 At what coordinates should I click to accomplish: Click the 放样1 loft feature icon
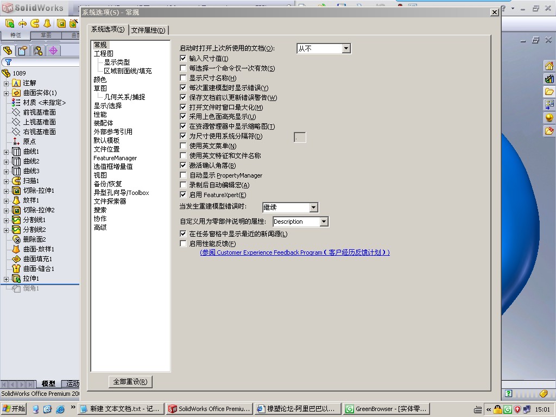16,200
